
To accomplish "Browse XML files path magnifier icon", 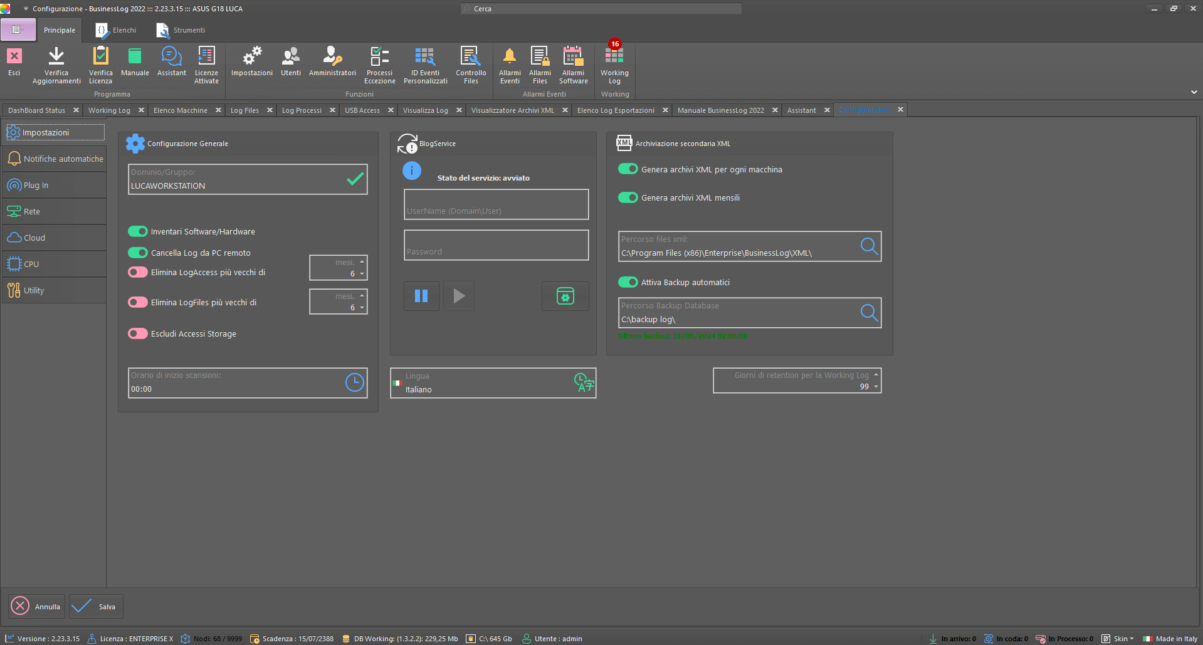I will point(869,246).
